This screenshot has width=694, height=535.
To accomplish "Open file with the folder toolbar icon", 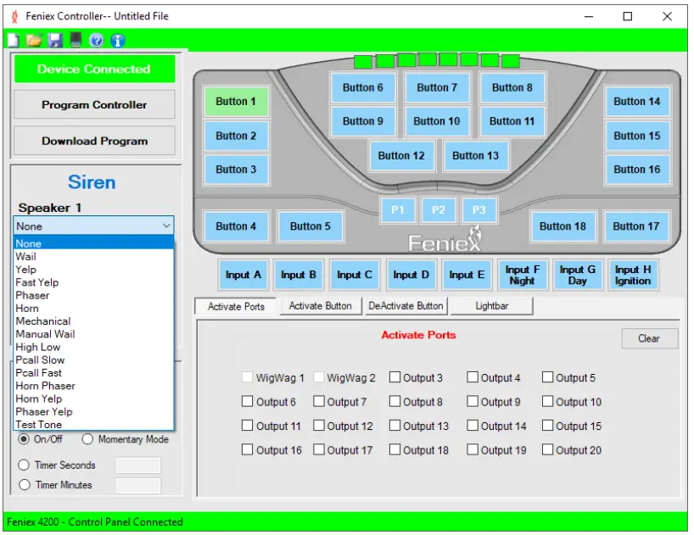I will pos(34,41).
